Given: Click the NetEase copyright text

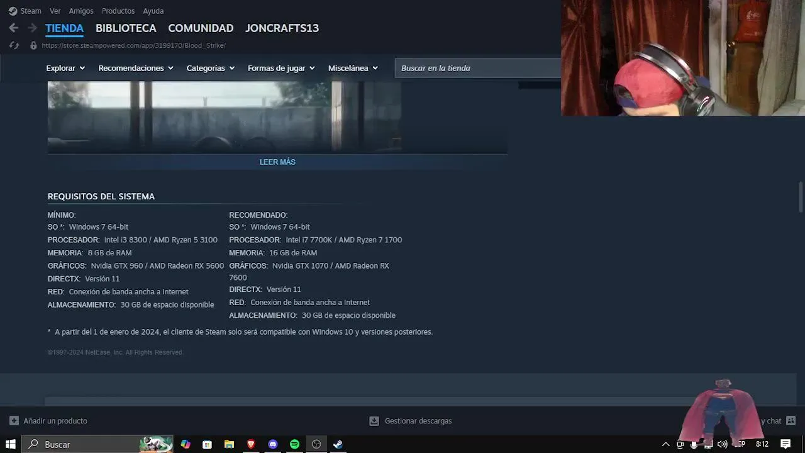Looking at the screenshot, I should click(115, 352).
